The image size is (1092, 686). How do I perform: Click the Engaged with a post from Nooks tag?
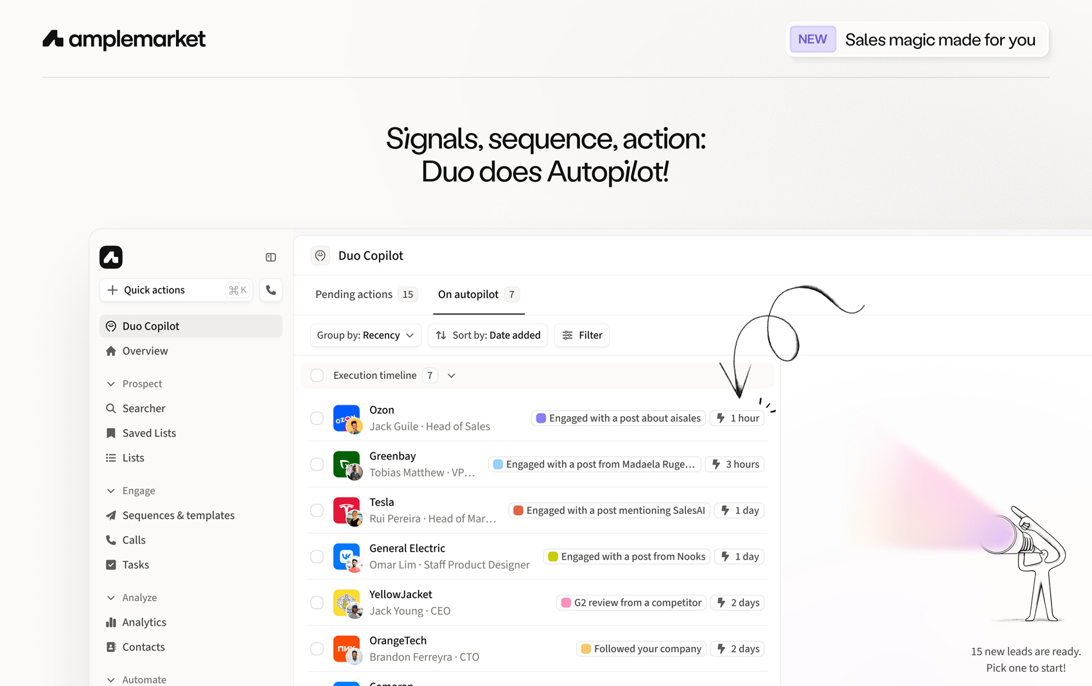[627, 557]
